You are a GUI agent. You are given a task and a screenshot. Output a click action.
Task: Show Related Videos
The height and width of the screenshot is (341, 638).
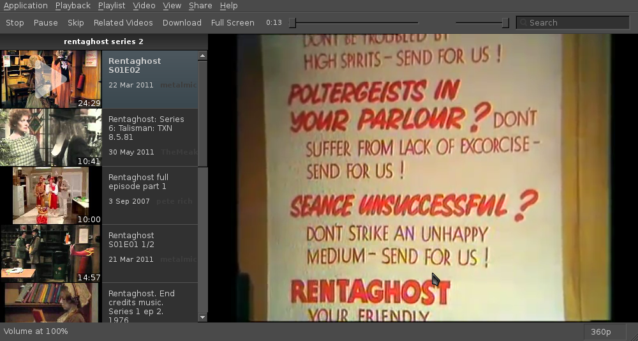[123, 23]
